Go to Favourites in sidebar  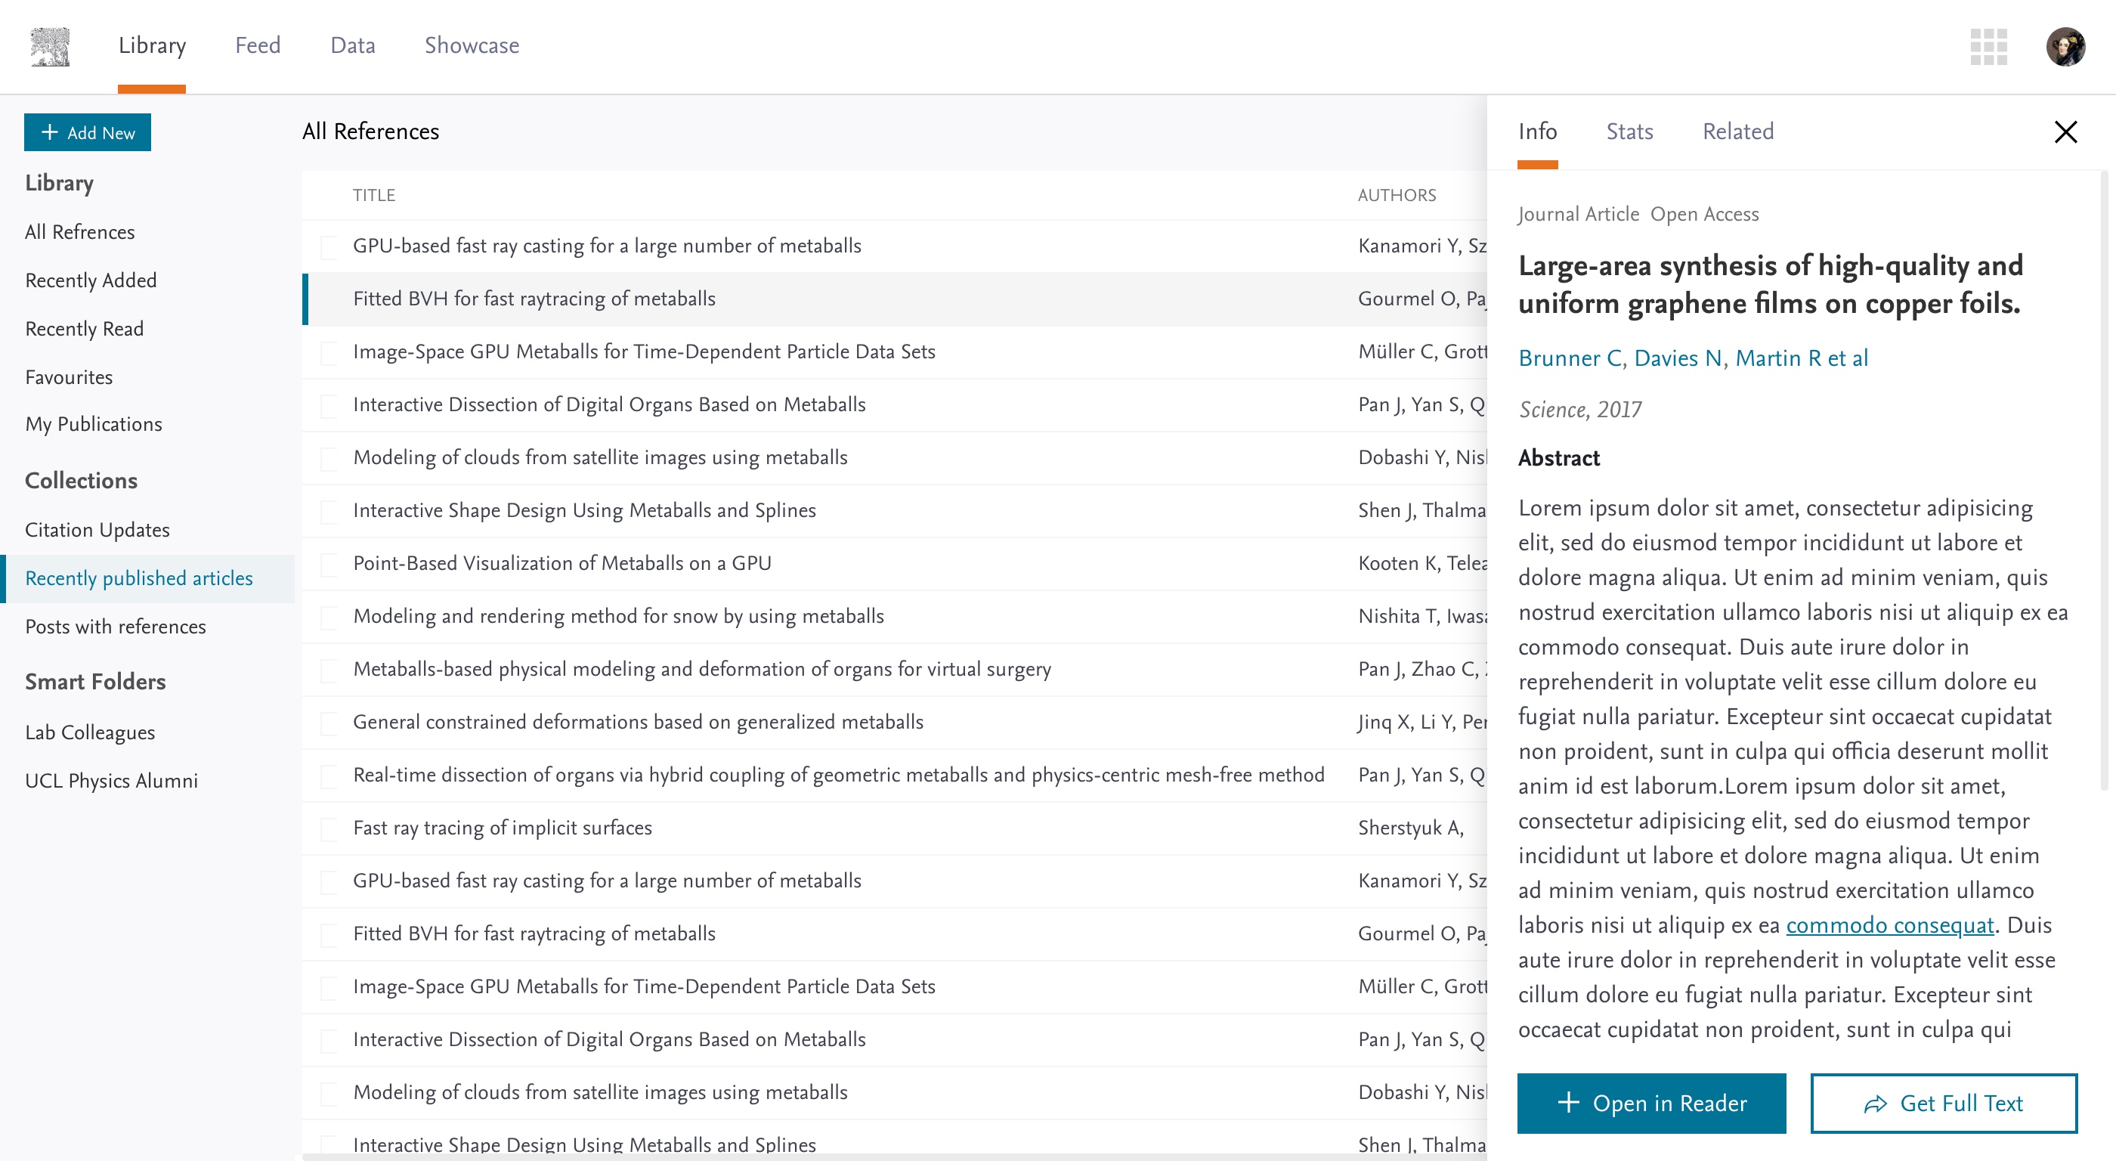tap(69, 377)
